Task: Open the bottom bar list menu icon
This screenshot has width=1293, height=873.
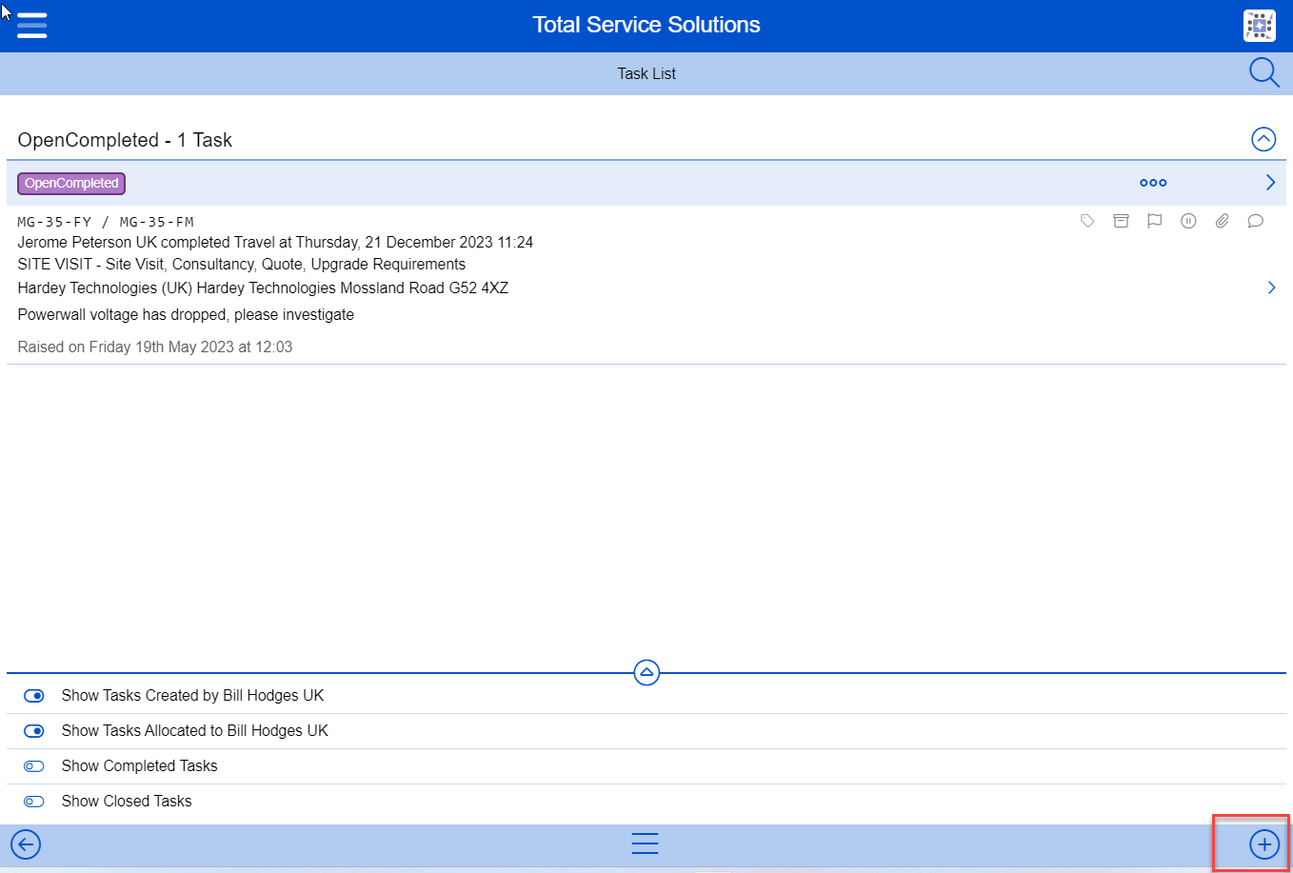Action: (x=646, y=843)
